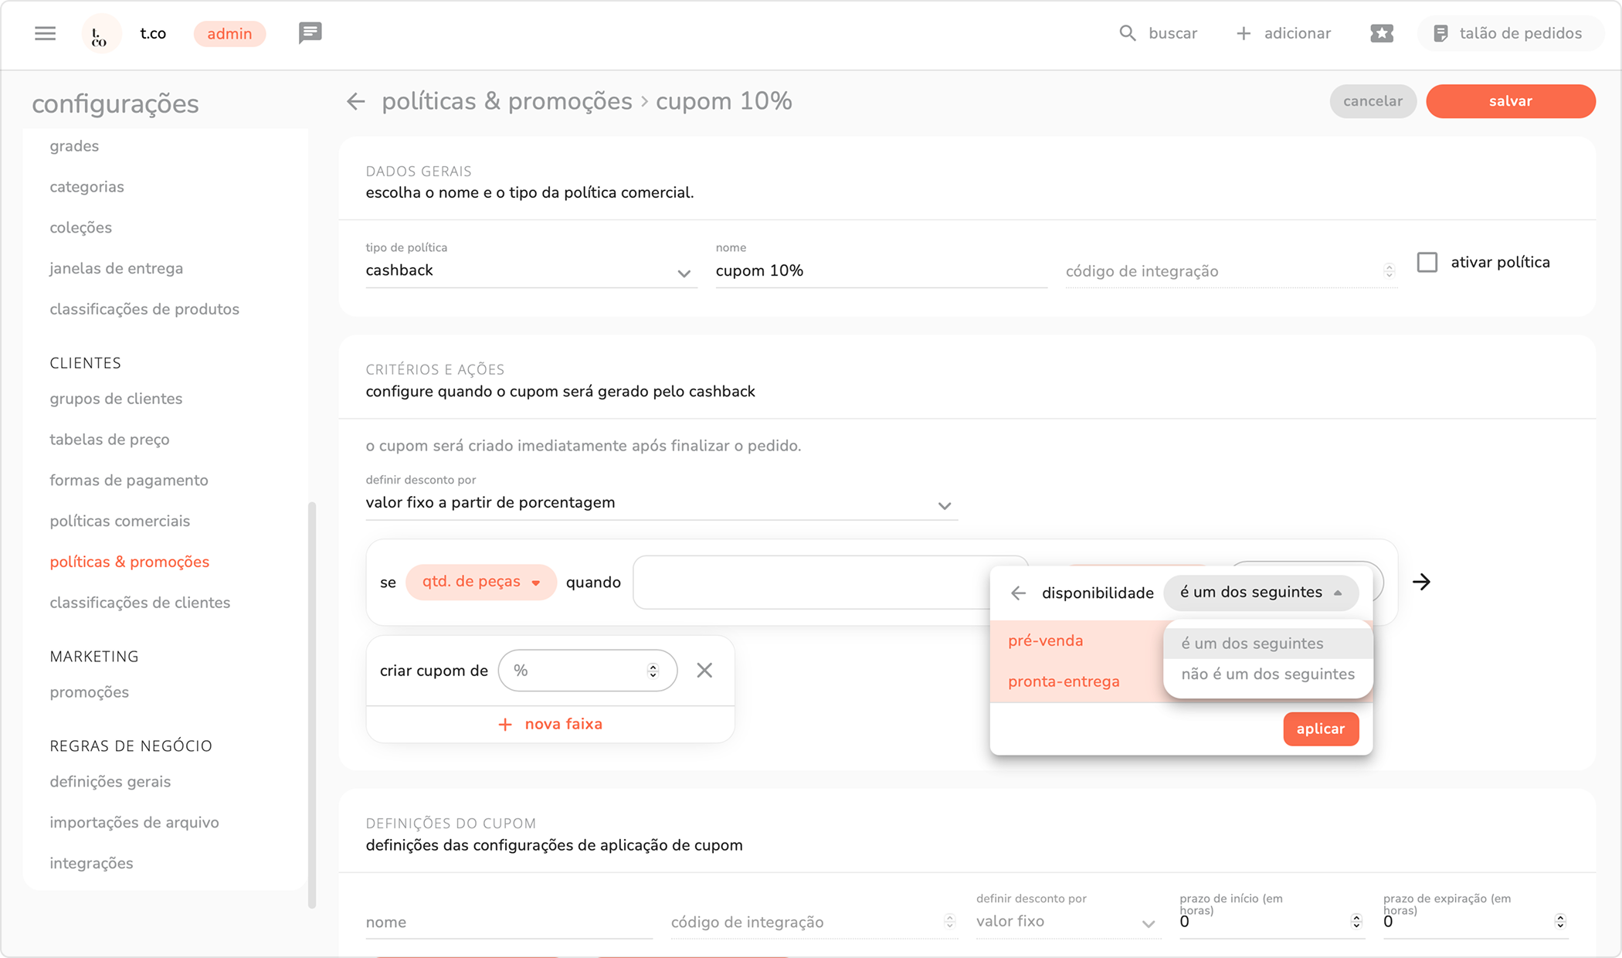Select pré-venda availability option
Screen dimensions: 1622x958
pyautogui.click(x=1046, y=640)
